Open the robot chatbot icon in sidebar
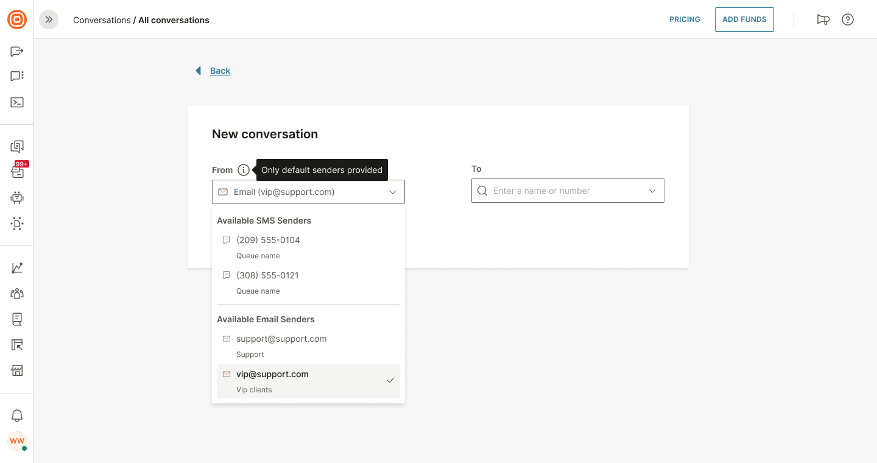The width and height of the screenshot is (877, 463). pos(17,197)
